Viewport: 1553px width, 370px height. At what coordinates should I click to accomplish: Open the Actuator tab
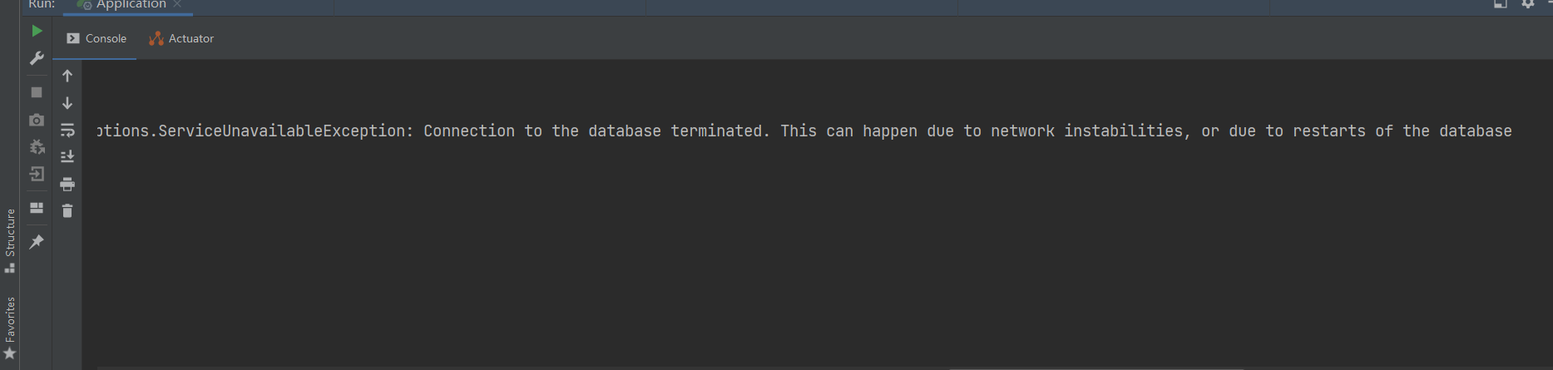tap(181, 38)
